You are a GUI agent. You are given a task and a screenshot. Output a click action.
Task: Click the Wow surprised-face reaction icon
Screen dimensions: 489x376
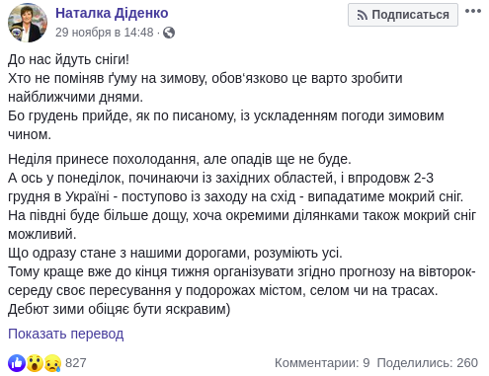35,363
